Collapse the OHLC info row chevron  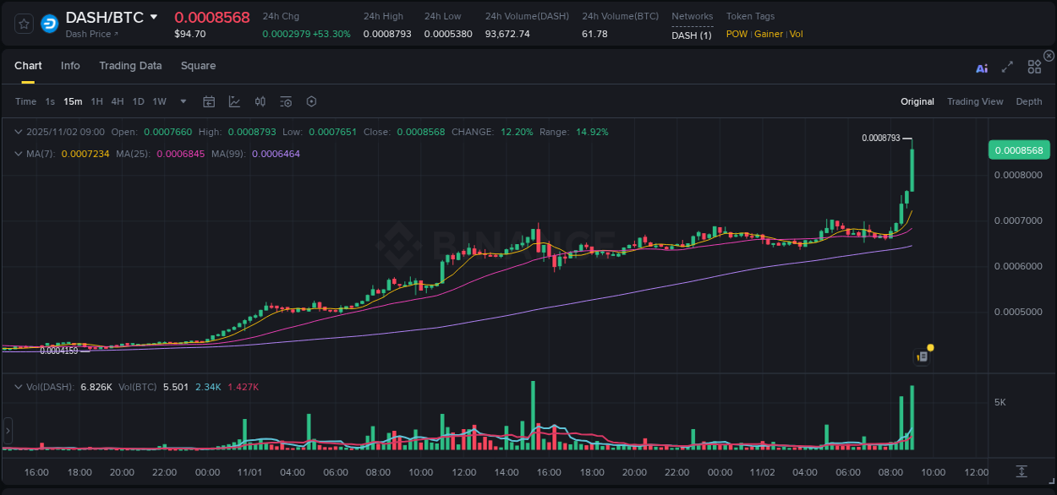[x=19, y=132]
